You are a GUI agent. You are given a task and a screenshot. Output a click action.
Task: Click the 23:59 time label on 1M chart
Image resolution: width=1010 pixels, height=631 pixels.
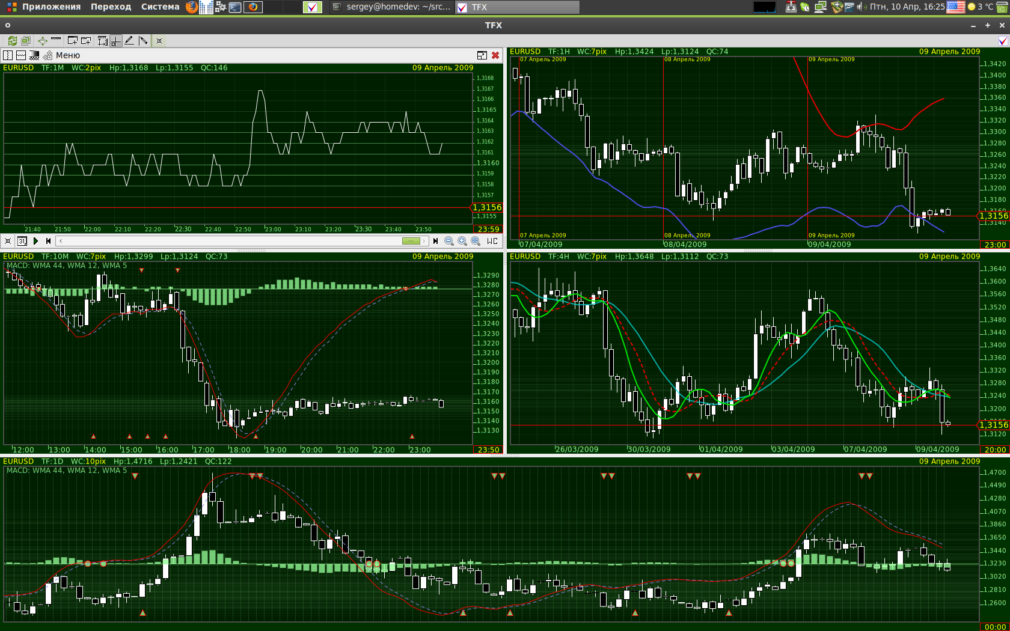click(x=489, y=229)
